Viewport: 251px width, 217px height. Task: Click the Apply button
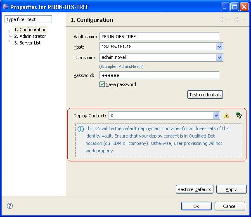click(x=231, y=189)
